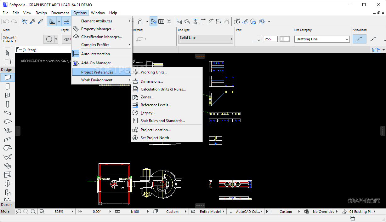386x222 pixels.
Task: Open the Document menu
Action: [60, 13]
